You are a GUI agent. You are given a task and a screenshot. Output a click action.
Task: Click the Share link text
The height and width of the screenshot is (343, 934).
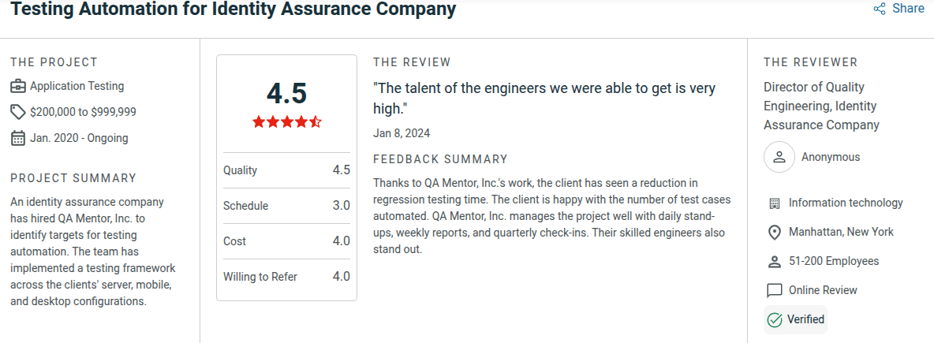click(908, 9)
